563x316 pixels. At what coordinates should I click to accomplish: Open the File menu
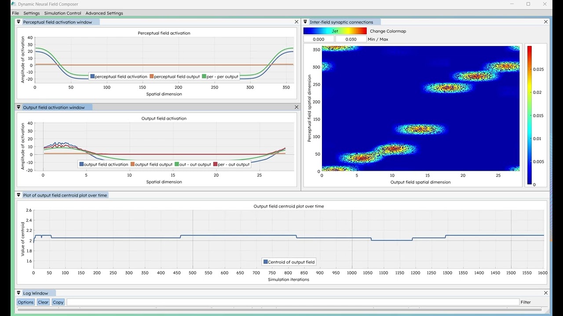click(x=15, y=13)
